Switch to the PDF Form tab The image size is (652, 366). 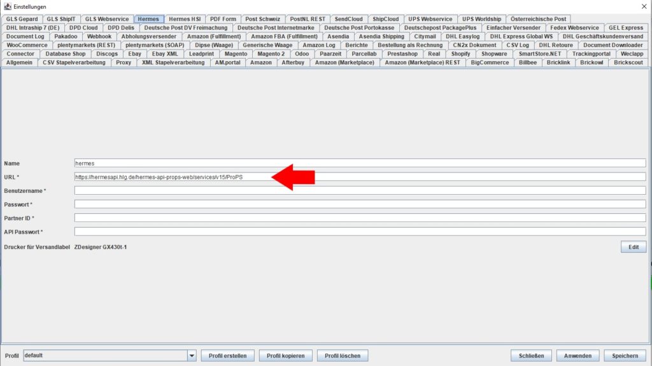pos(223,19)
